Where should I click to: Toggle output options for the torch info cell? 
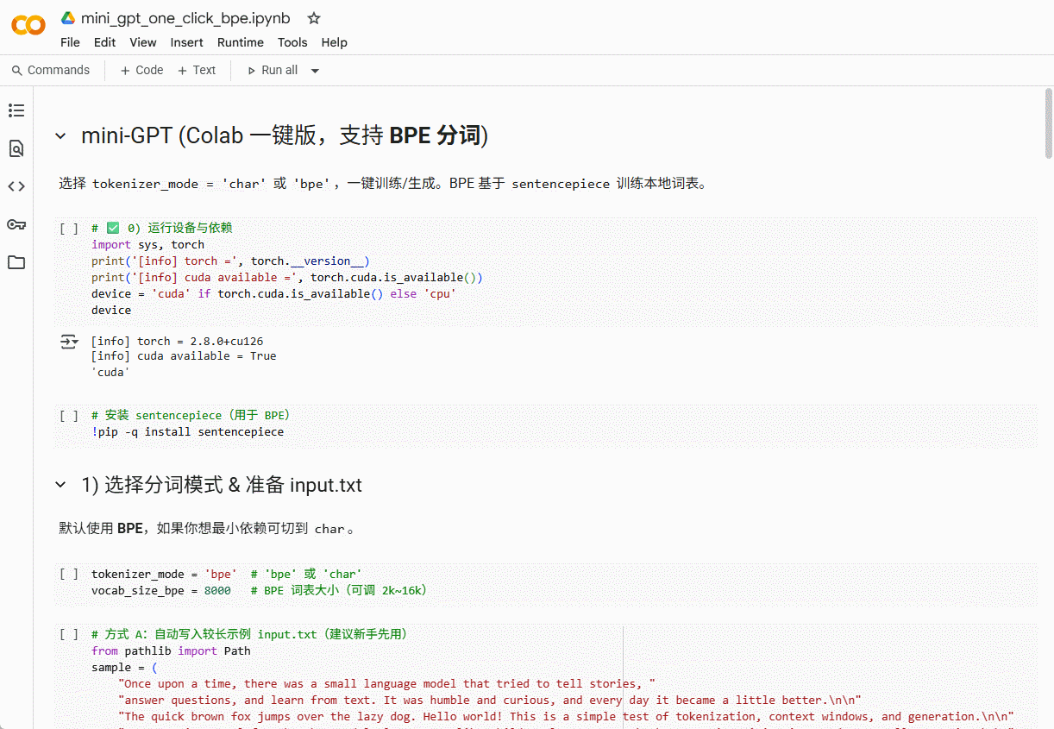pyautogui.click(x=69, y=343)
